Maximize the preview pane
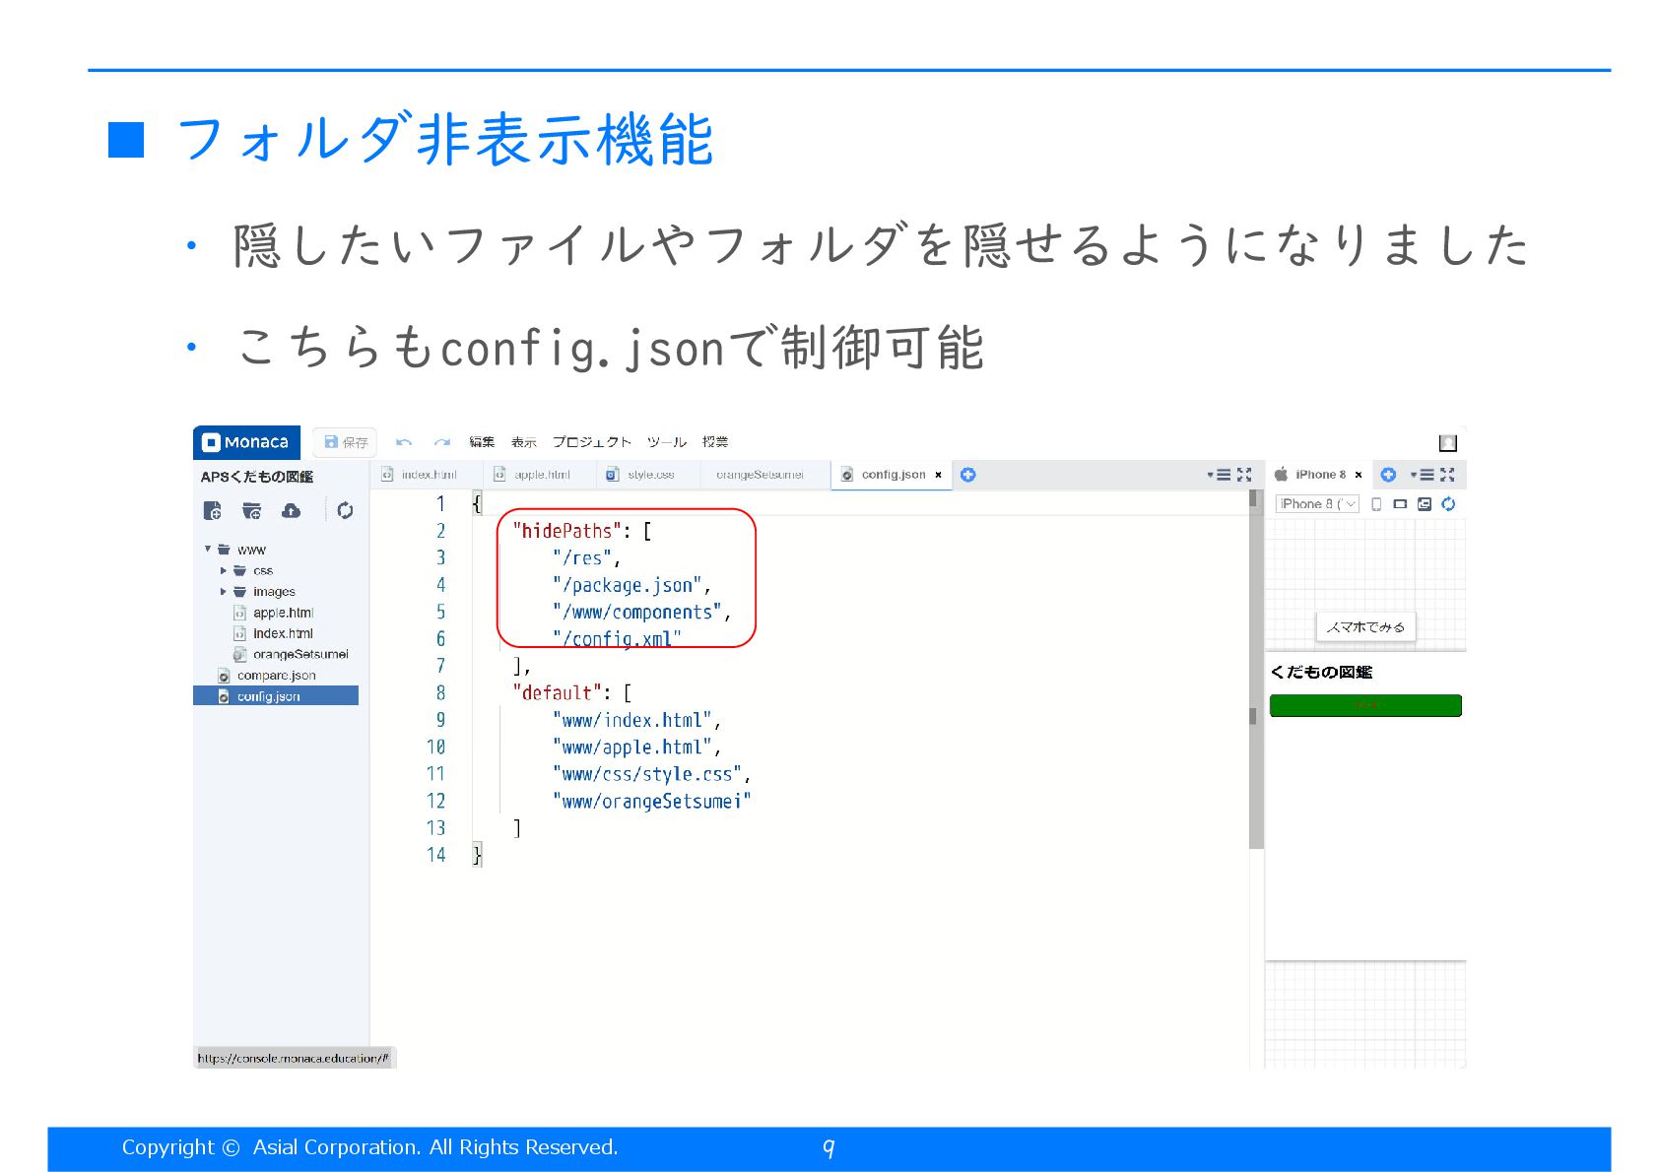The height and width of the screenshot is (1172, 1659). 1447,475
